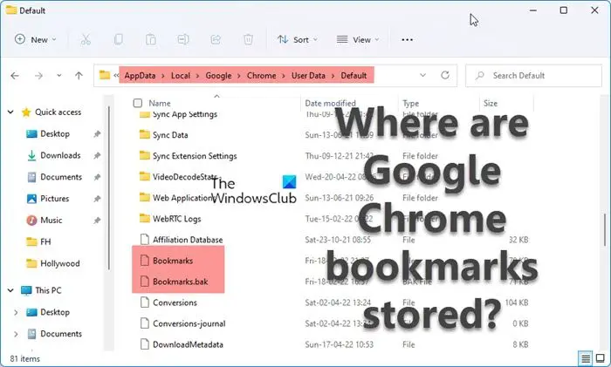Open Downloads in Quick access
Viewport: 611px width, 367px height.
(60, 155)
